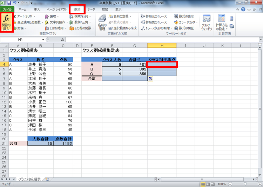This screenshot has width=263, height=187.
Task: Select row 21 header
Action: pyautogui.click(x=4, y=143)
